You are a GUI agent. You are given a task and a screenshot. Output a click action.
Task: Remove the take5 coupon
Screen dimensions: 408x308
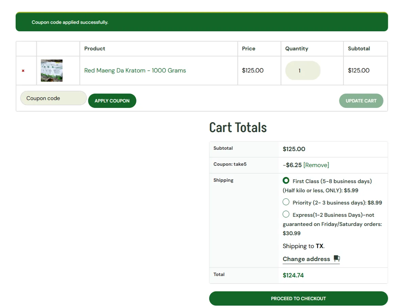pyautogui.click(x=316, y=165)
